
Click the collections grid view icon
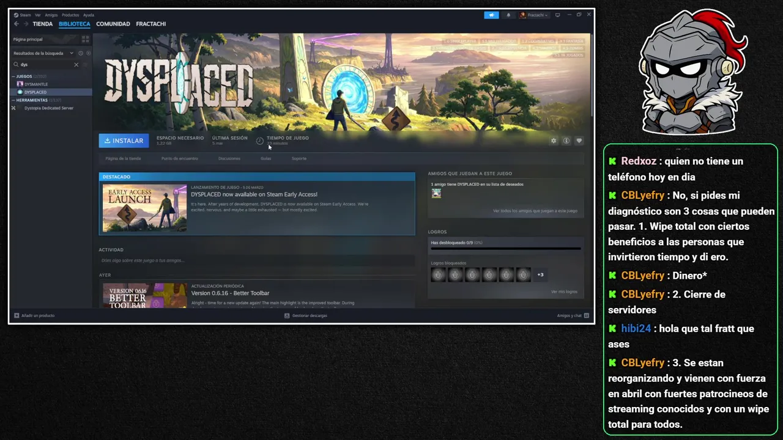85,39
